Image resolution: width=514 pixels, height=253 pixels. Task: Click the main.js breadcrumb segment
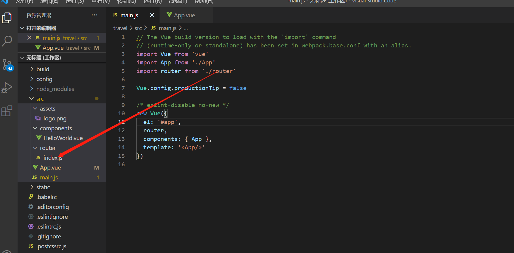click(167, 28)
